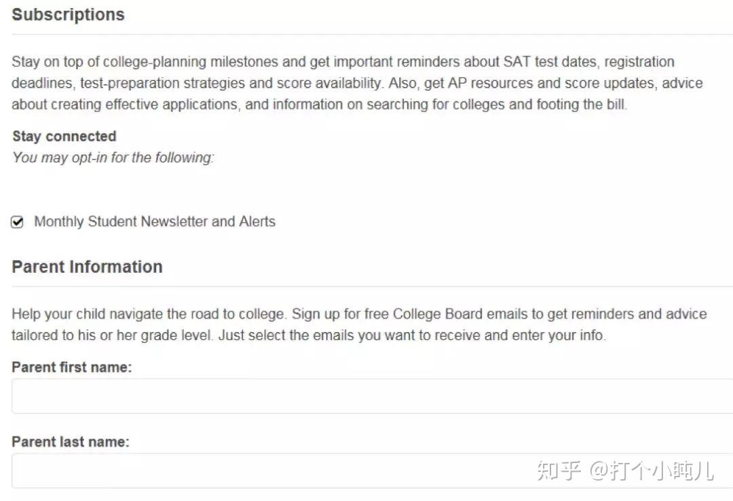Screen dimensions: 733x501
Task: Click the Stay connected label
Action: pyautogui.click(x=64, y=136)
